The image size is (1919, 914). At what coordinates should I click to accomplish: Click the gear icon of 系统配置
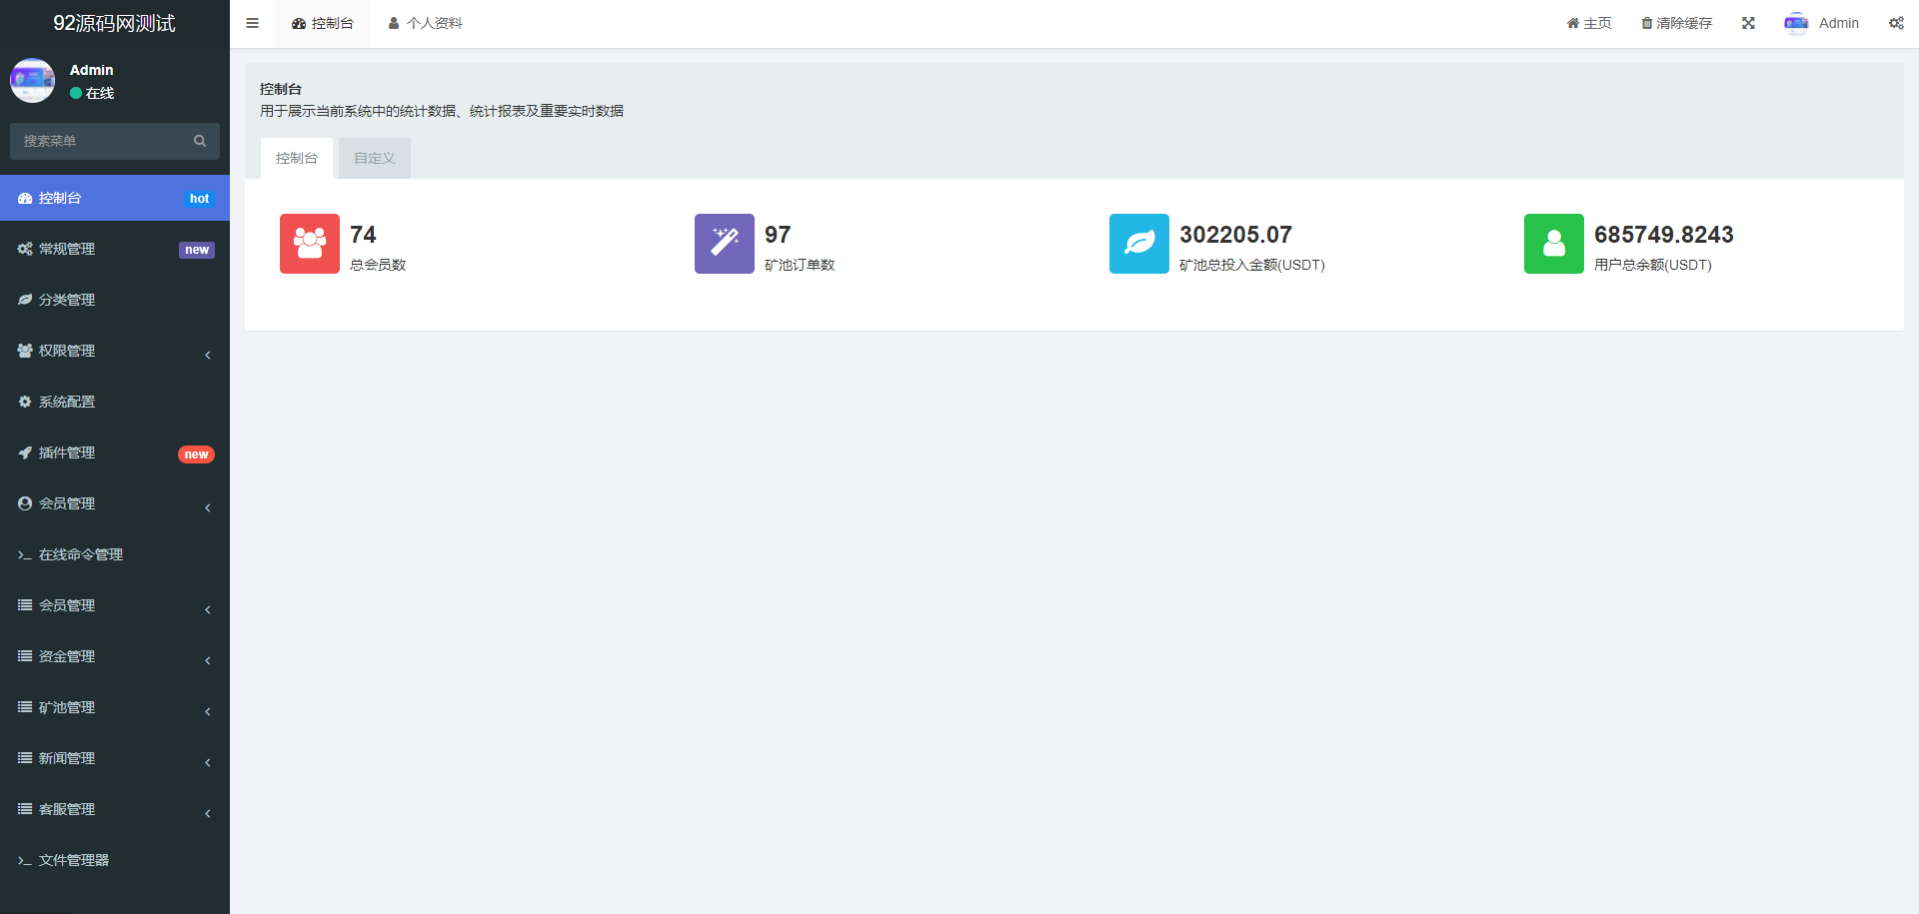(x=25, y=402)
